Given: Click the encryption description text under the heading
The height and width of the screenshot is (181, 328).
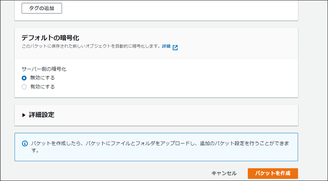Looking at the screenshot, I should coord(91,47).
